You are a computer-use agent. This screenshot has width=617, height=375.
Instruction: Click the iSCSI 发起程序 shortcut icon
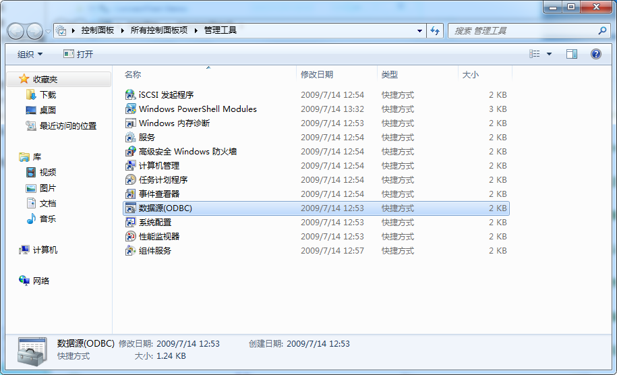click(x=131, y=95)
